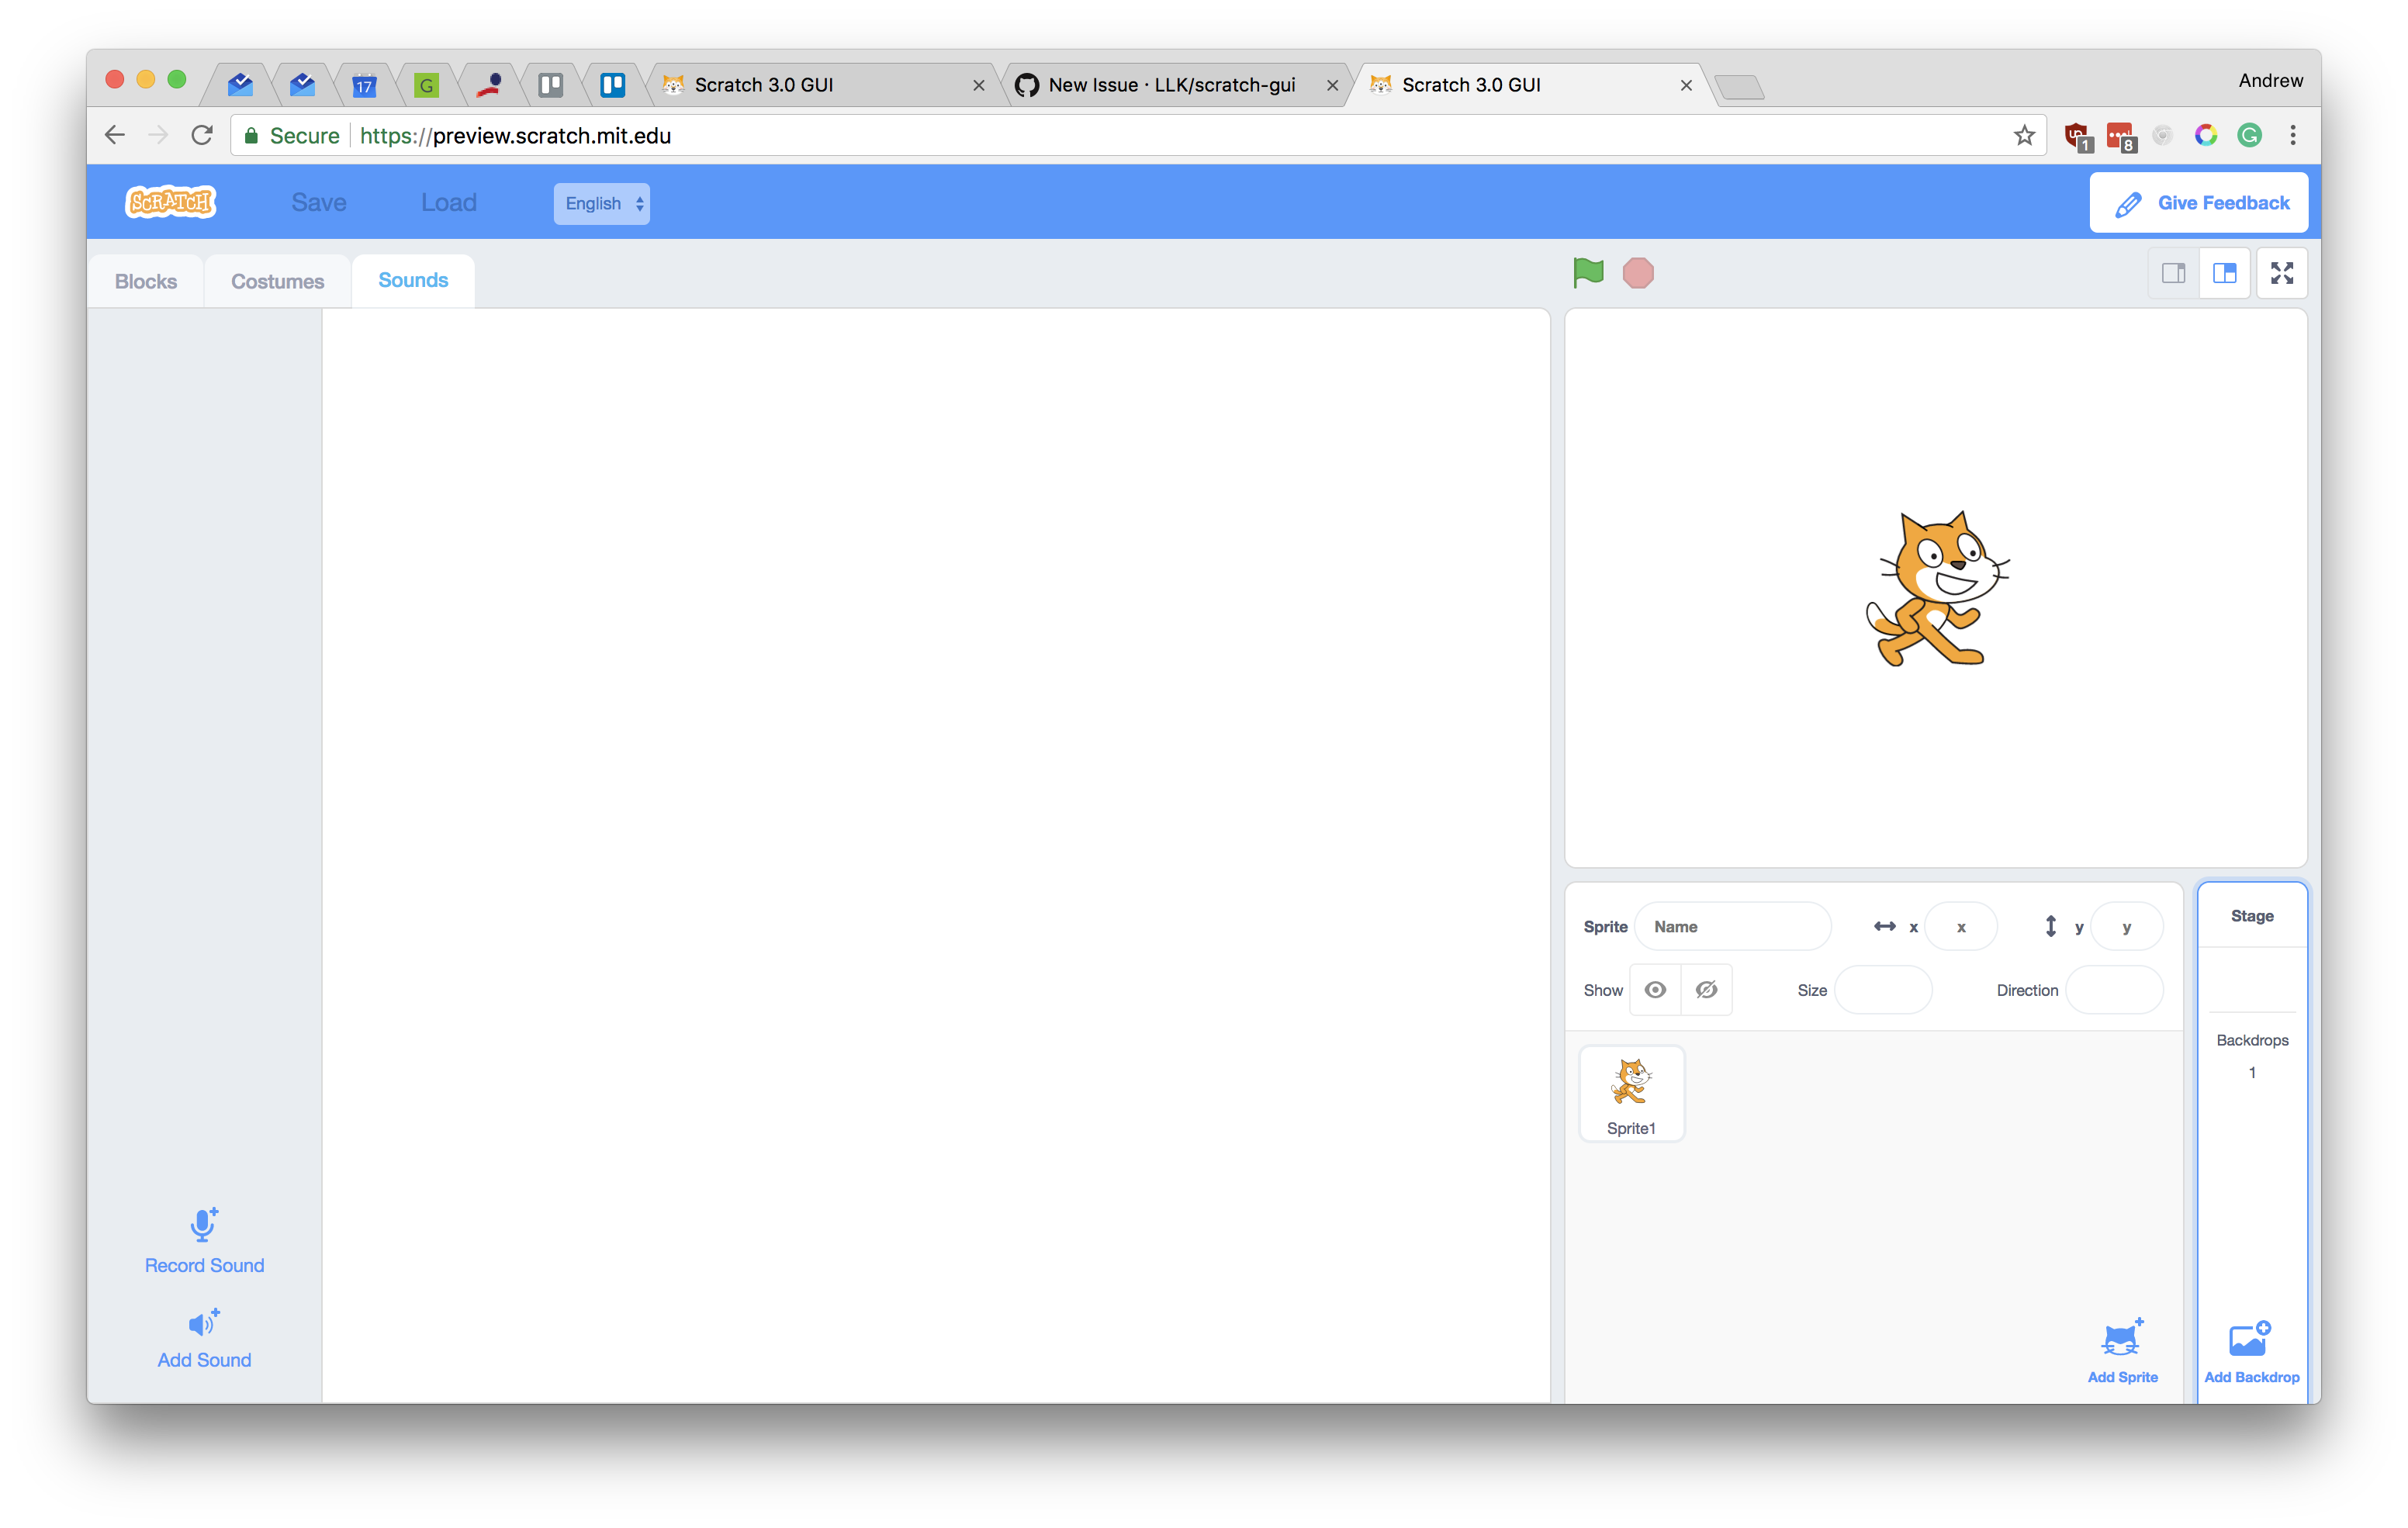Click the Andrew profile button
Viewport: 2408px width, 1528px height.
point(2270,80)
